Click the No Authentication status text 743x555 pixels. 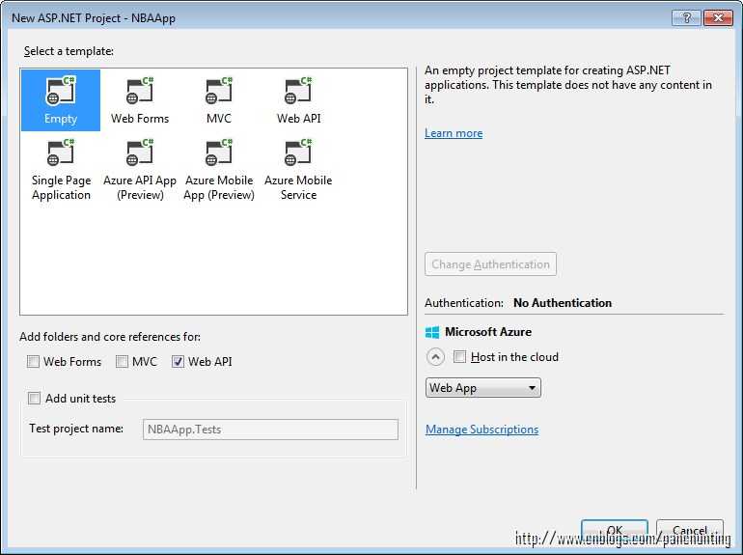(563, 303)
